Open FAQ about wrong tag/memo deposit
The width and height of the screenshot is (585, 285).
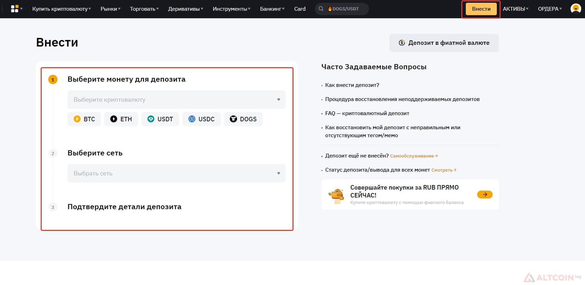(x=393, y=131)
